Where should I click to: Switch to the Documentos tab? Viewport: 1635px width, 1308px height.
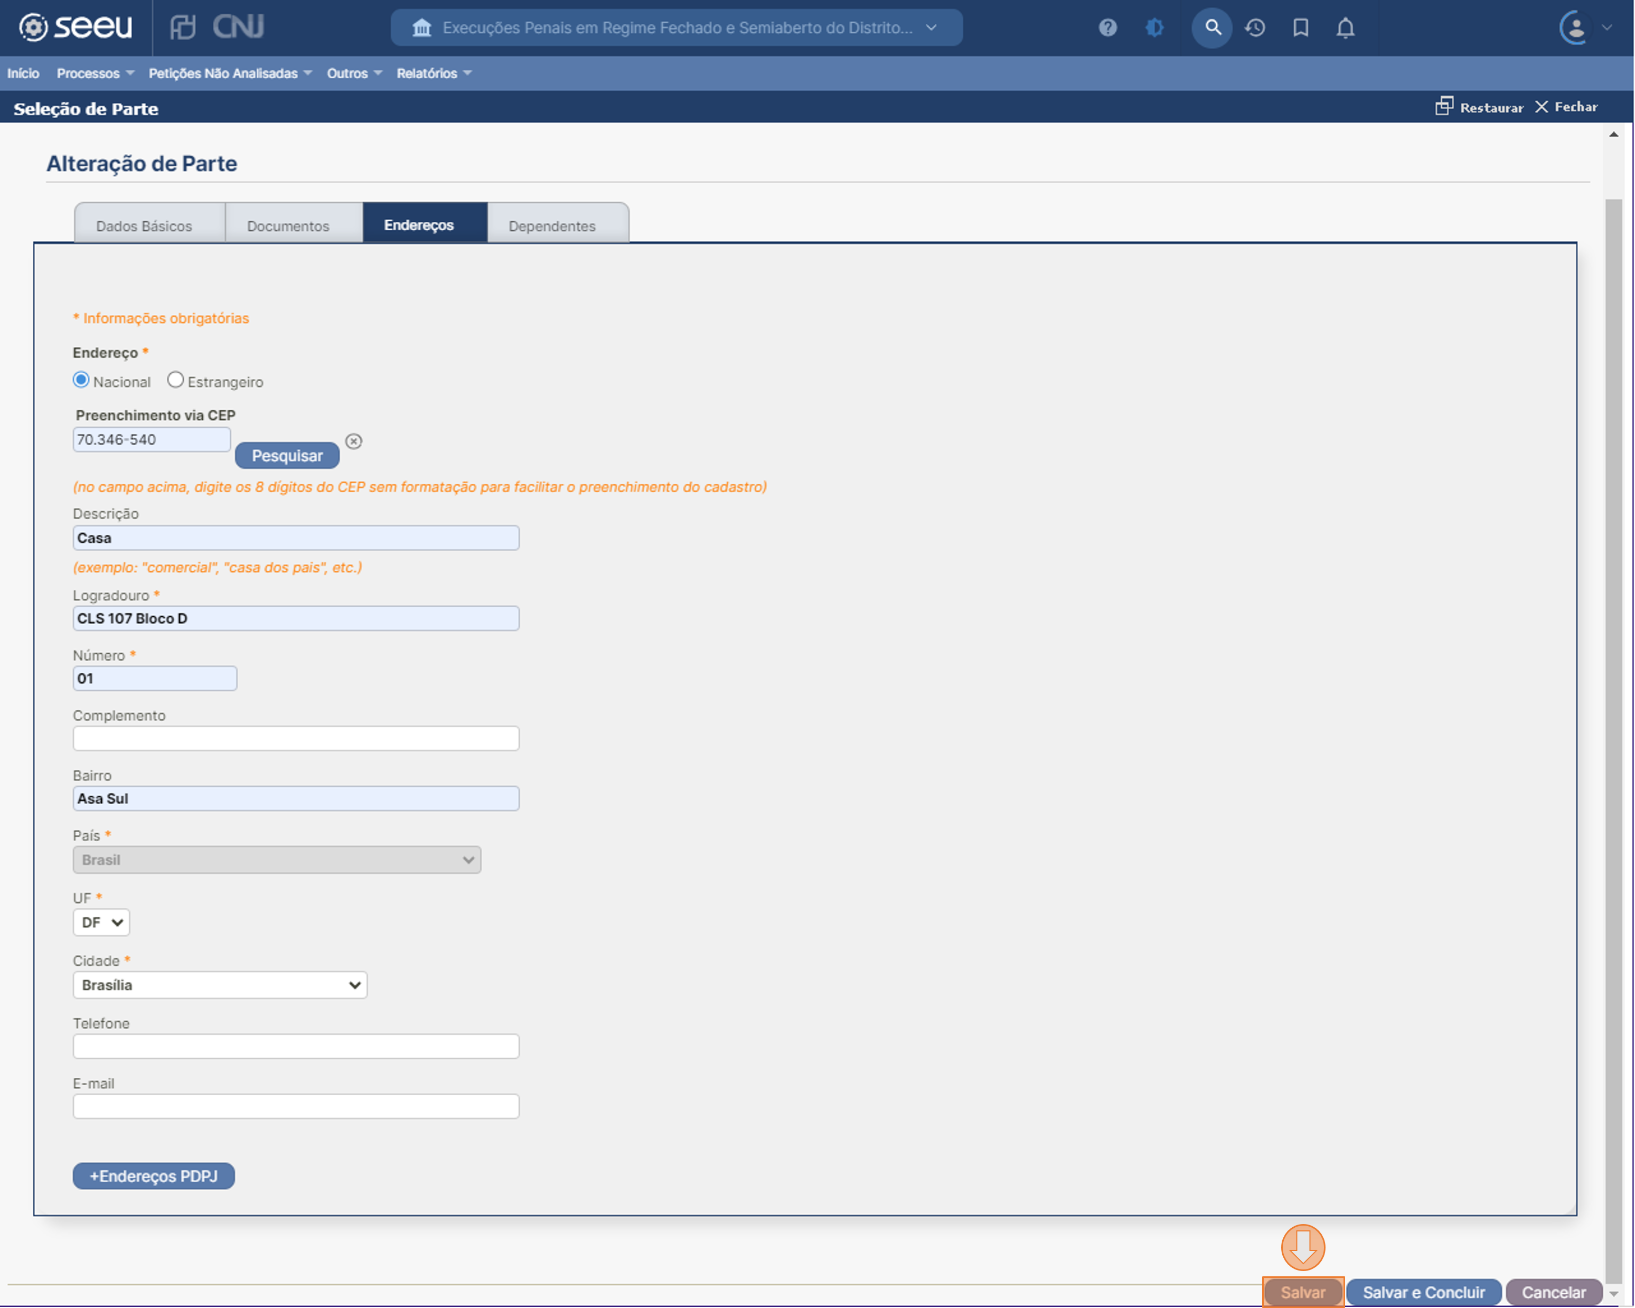pyautogui.click(x=288, y=225)
